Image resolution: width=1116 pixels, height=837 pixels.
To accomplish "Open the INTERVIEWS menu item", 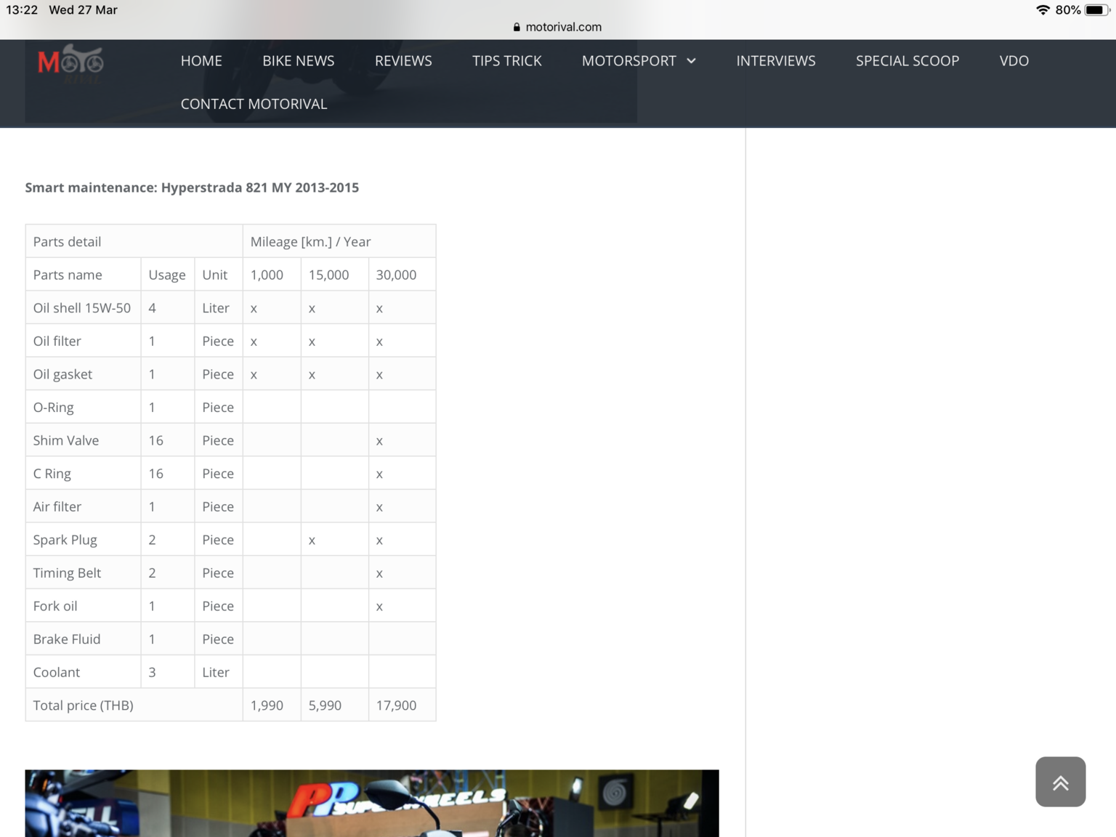I will [776, 61].
